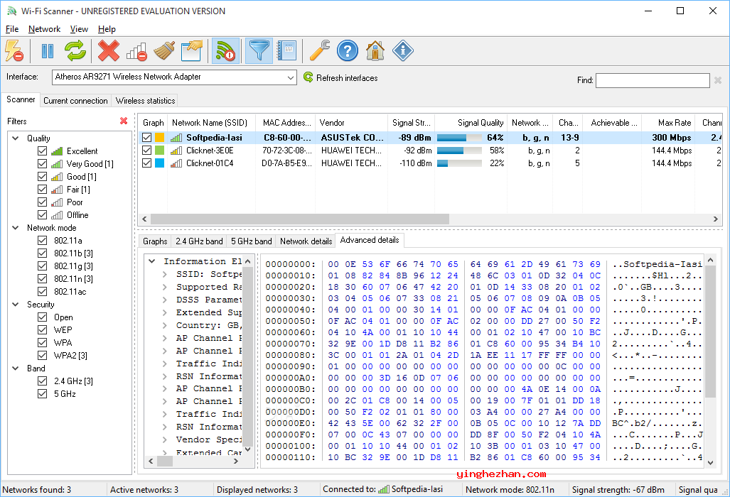Open the Network menu

coord(44,29)
